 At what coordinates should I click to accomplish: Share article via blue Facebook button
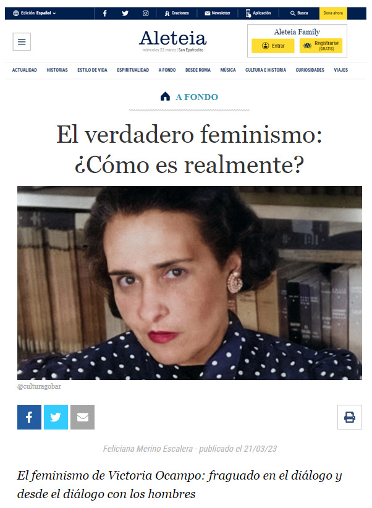click(29, 417)
